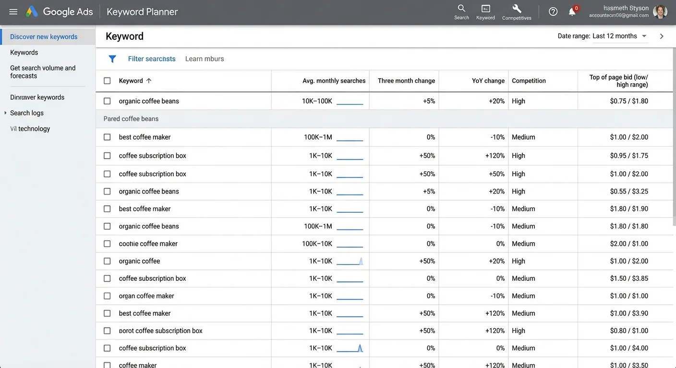
Task: Click the next arrow beside the date range
Action: pyautogui.click(x=662, y=36)
